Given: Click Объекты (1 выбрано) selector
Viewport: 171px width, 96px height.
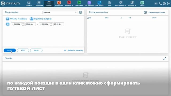Looking at the screenshot, I should pyautogui.click(x=16, y=19).
